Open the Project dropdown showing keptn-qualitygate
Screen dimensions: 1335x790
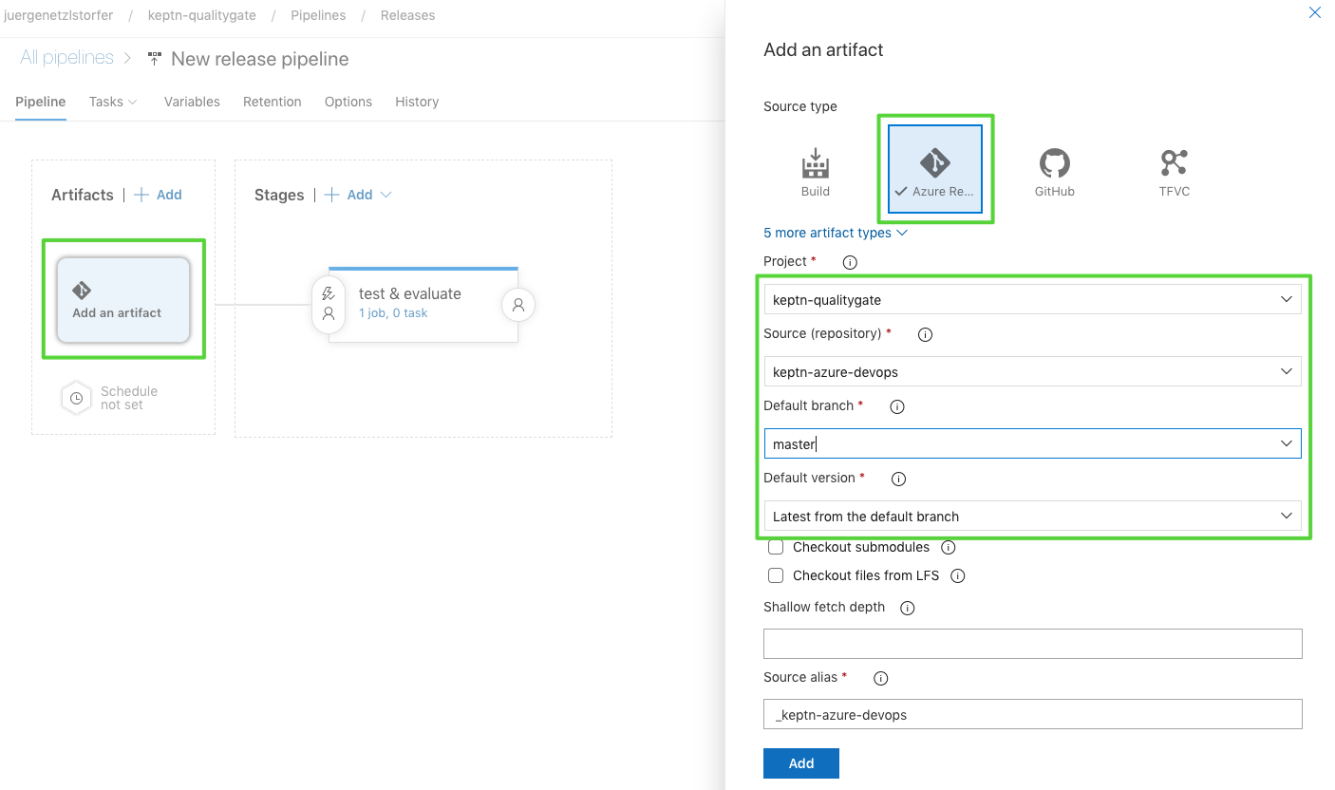(1032, 299)
